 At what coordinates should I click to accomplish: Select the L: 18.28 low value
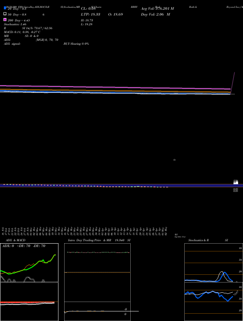click(87, 24)
